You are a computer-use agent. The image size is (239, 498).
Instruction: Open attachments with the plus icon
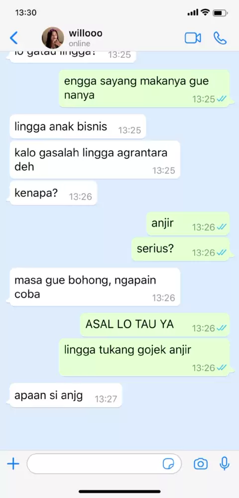(x=13, y=464)
